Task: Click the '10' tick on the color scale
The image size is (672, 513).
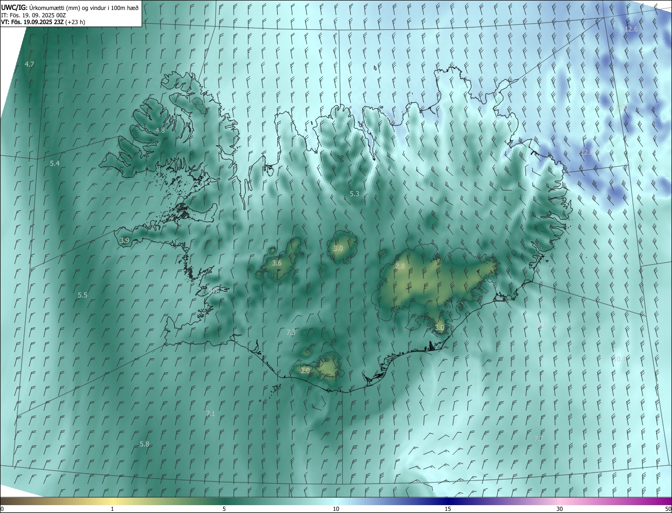Action: [336, 509]
